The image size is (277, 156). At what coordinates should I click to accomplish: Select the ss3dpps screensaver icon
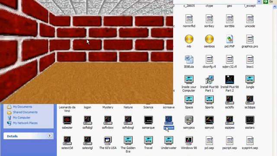pyautogui.click(x=250, y=100)
